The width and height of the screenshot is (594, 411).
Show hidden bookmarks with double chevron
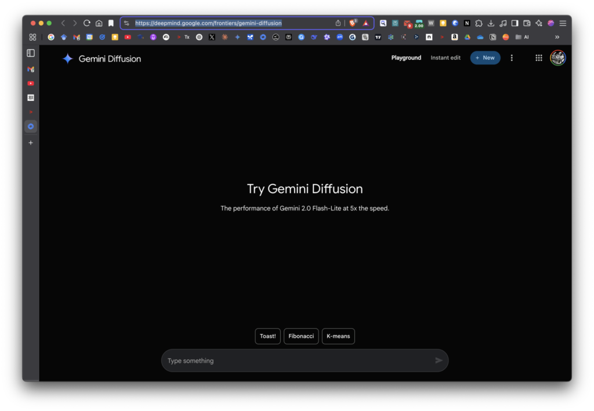click(557, 37)
